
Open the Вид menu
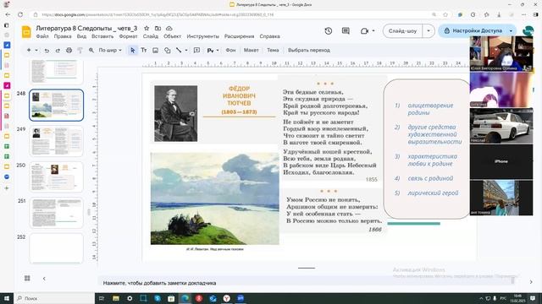tap(81, 36)
